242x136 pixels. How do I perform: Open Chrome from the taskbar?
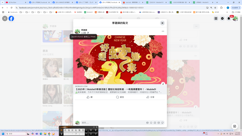coord(49,134)
